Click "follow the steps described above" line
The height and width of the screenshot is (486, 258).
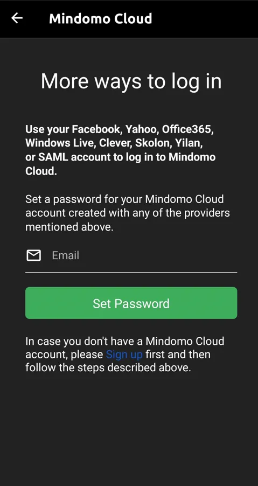click(x=108, y=367)
